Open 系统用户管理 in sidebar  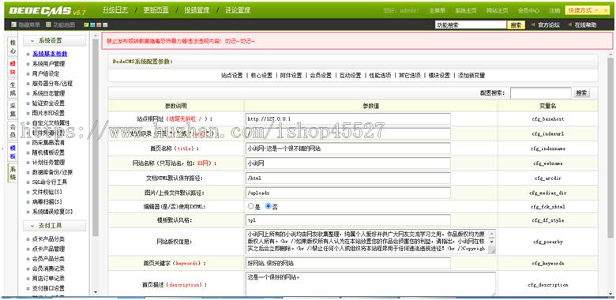(48, 64)
